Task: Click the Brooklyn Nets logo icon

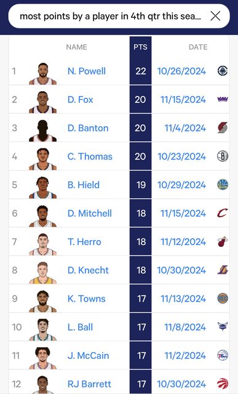Action: [x=223, y=156]
